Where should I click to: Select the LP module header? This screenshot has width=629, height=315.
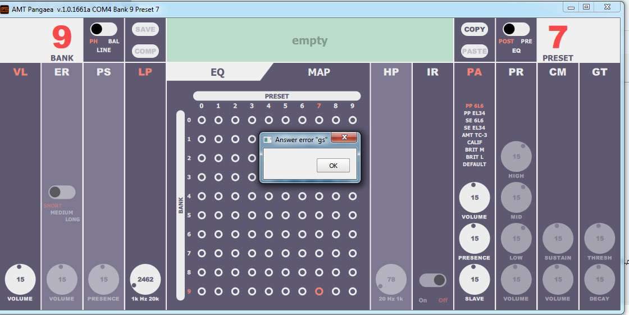(x=145, y=72)
